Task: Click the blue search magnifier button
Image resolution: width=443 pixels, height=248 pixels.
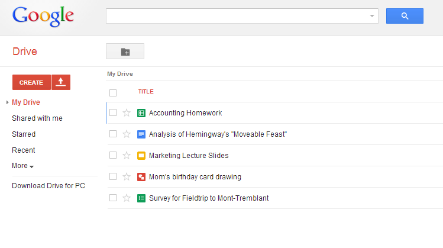Action: click(x=405, y=16)
